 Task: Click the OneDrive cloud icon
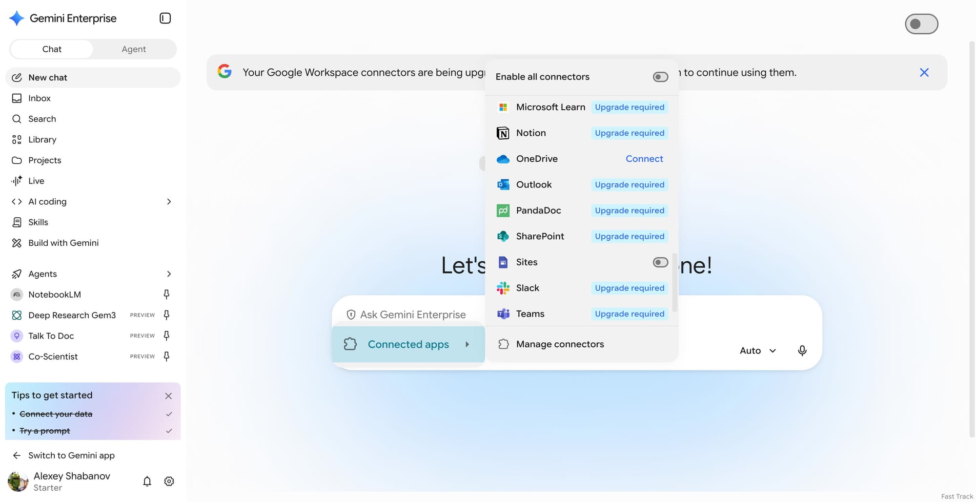pos(503,159)
